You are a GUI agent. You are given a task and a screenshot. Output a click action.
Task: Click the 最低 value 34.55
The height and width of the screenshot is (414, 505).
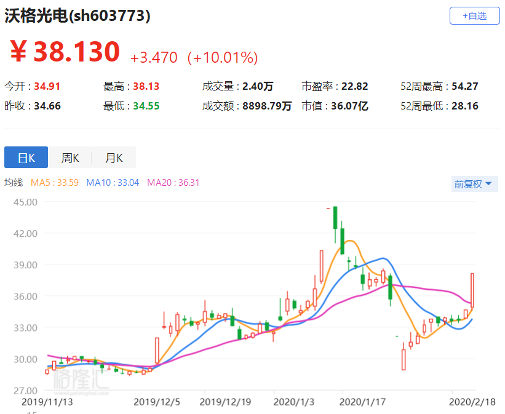(x=146, y=106)
